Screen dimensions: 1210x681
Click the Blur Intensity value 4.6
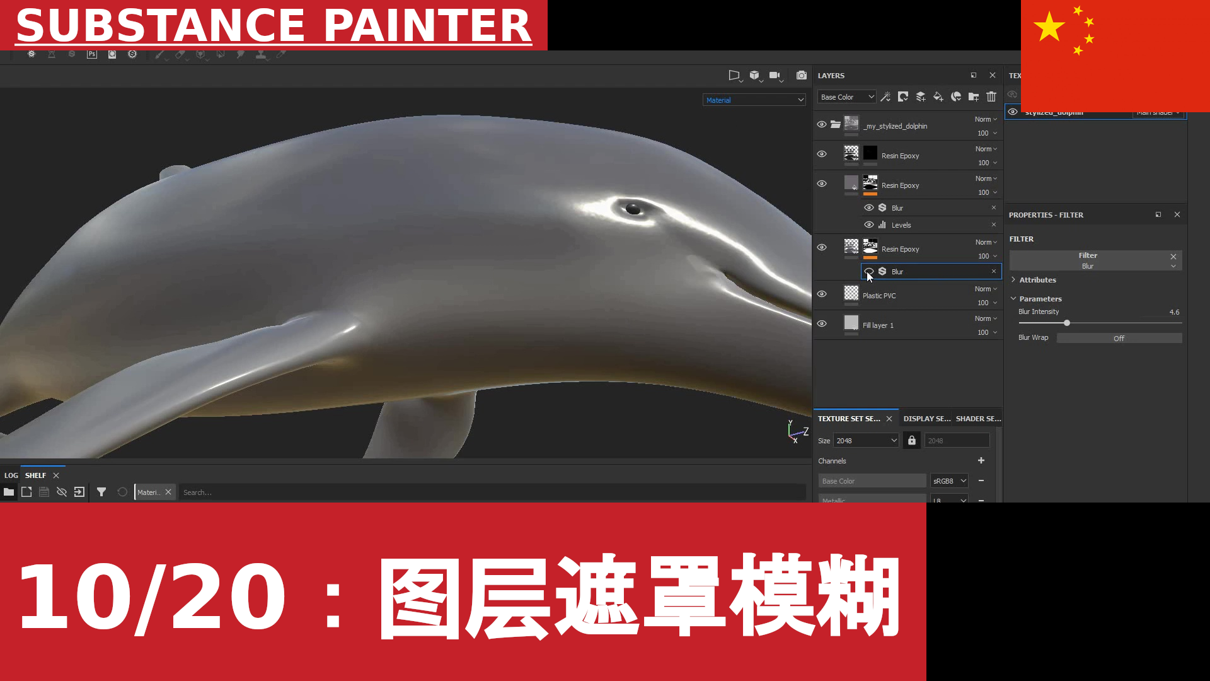(x=1174, y=312)
